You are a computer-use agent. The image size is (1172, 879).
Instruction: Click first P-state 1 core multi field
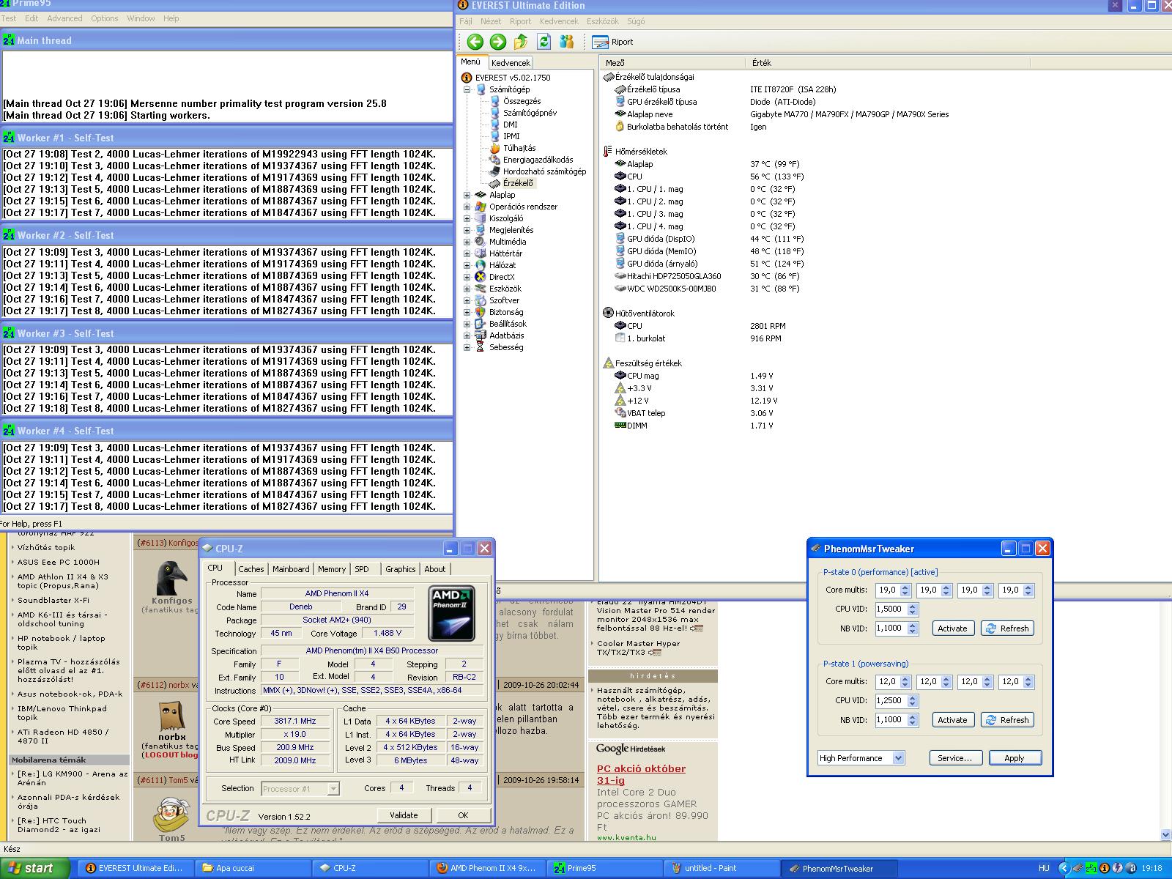tap(888, 681)
